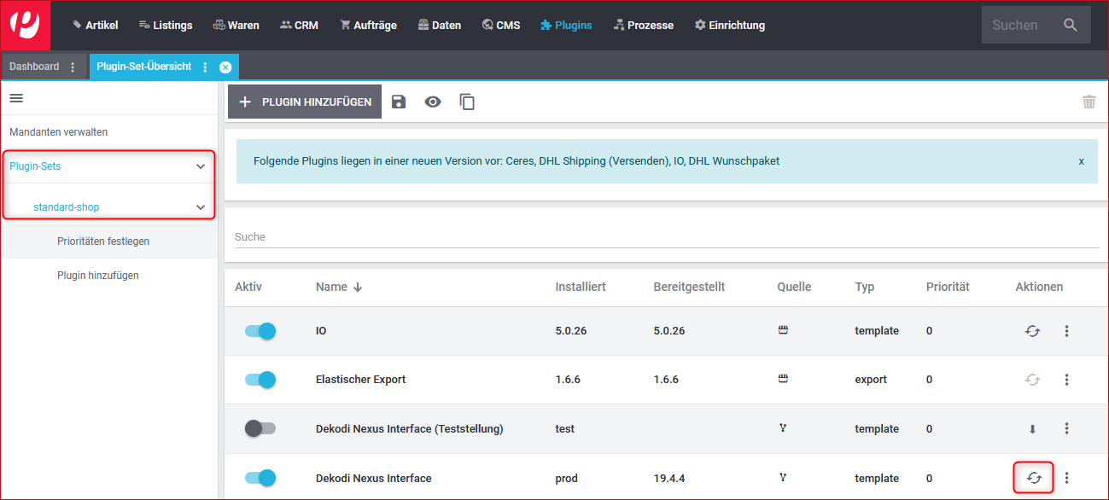Click the IO plugin name

point(321,331)
